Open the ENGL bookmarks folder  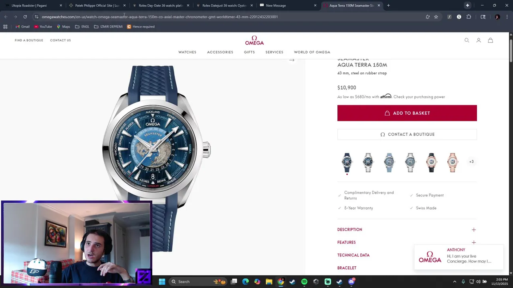pos(82,27)
